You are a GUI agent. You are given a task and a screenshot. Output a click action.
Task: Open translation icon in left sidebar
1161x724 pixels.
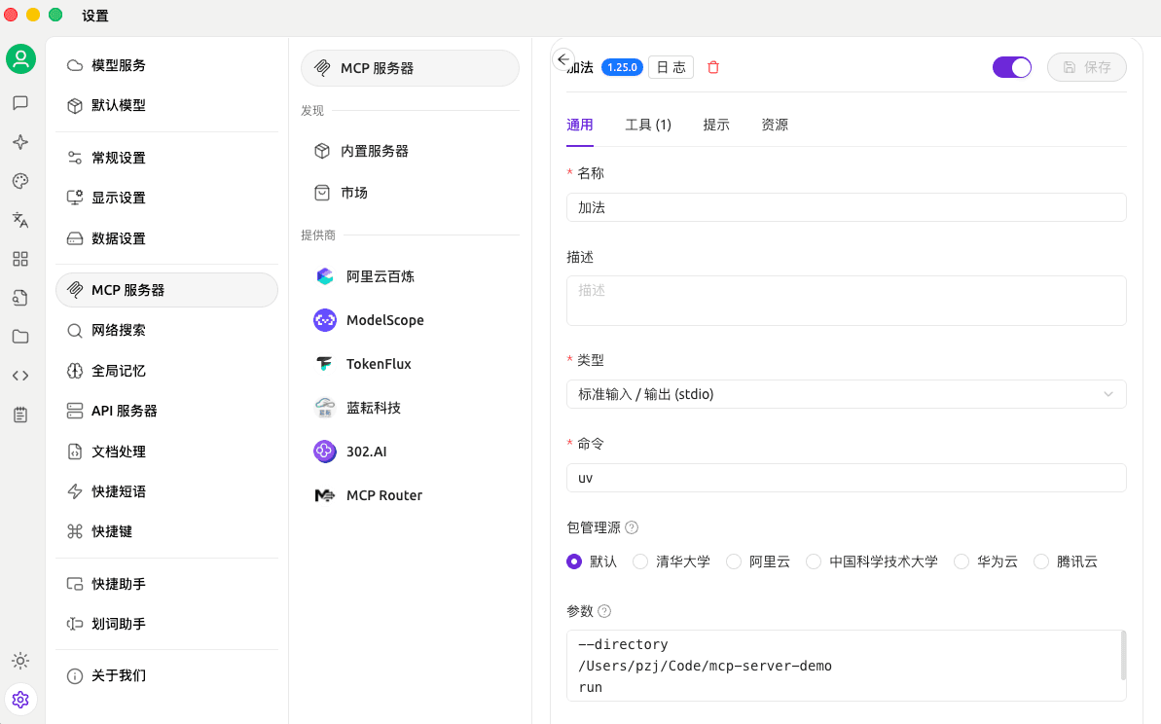click(x=20, y=220)
